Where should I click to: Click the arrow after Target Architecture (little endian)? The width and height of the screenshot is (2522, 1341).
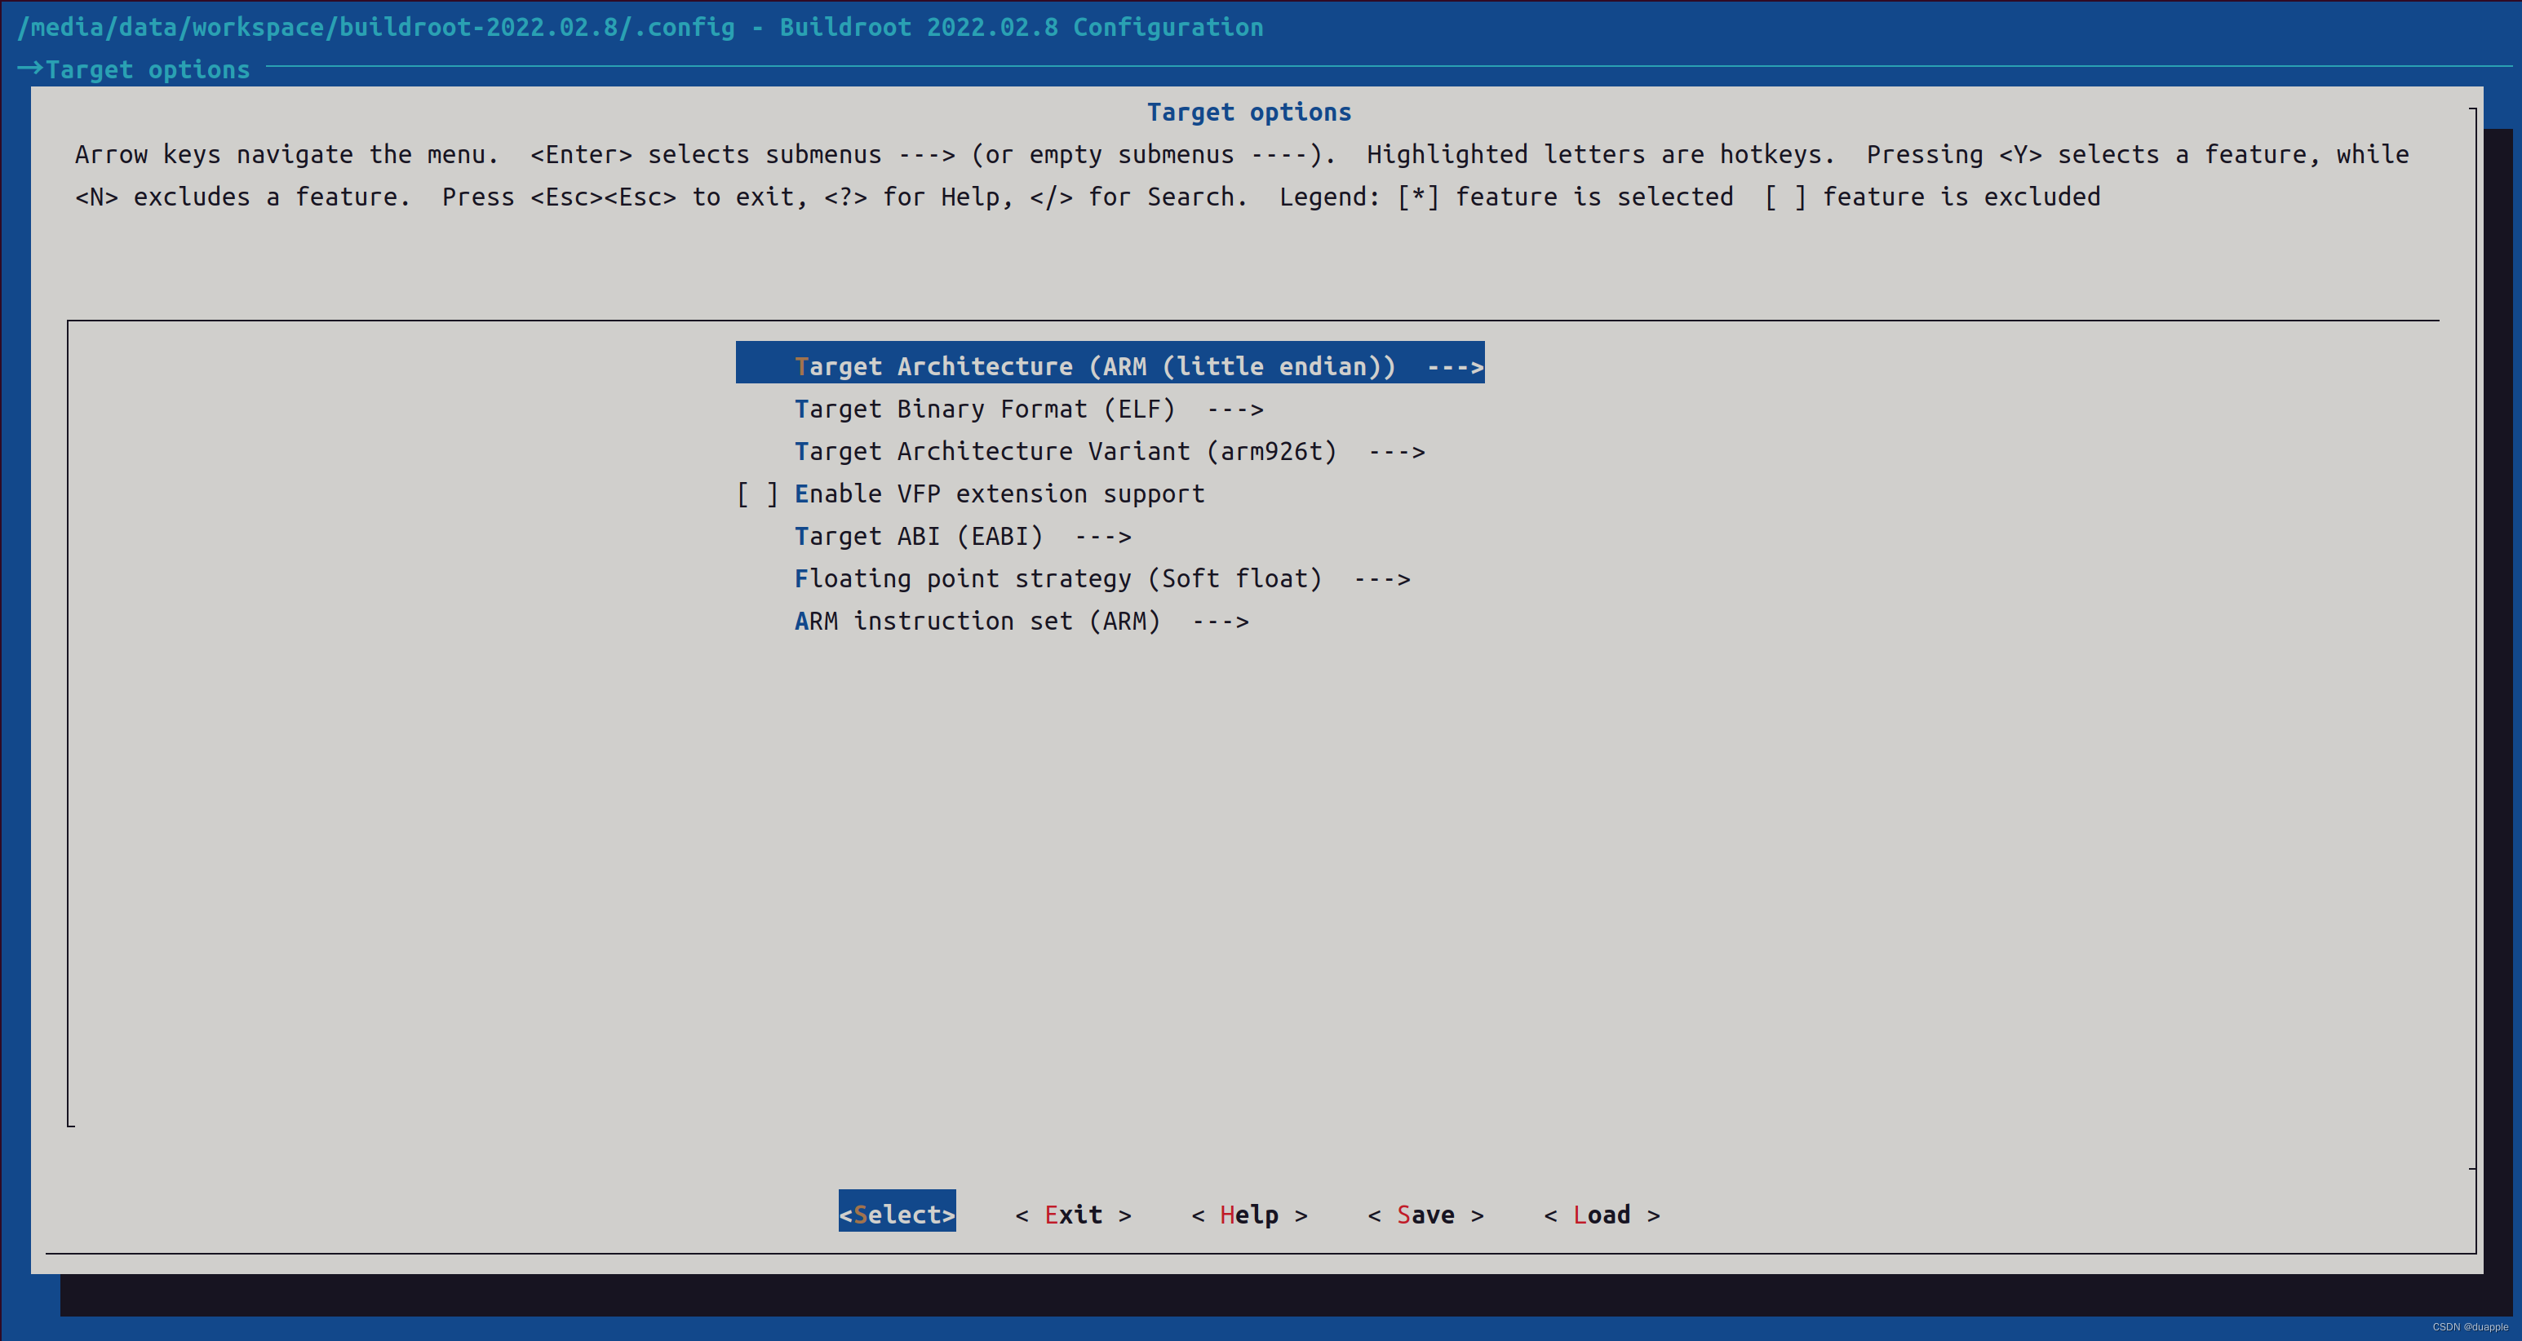1455,367
